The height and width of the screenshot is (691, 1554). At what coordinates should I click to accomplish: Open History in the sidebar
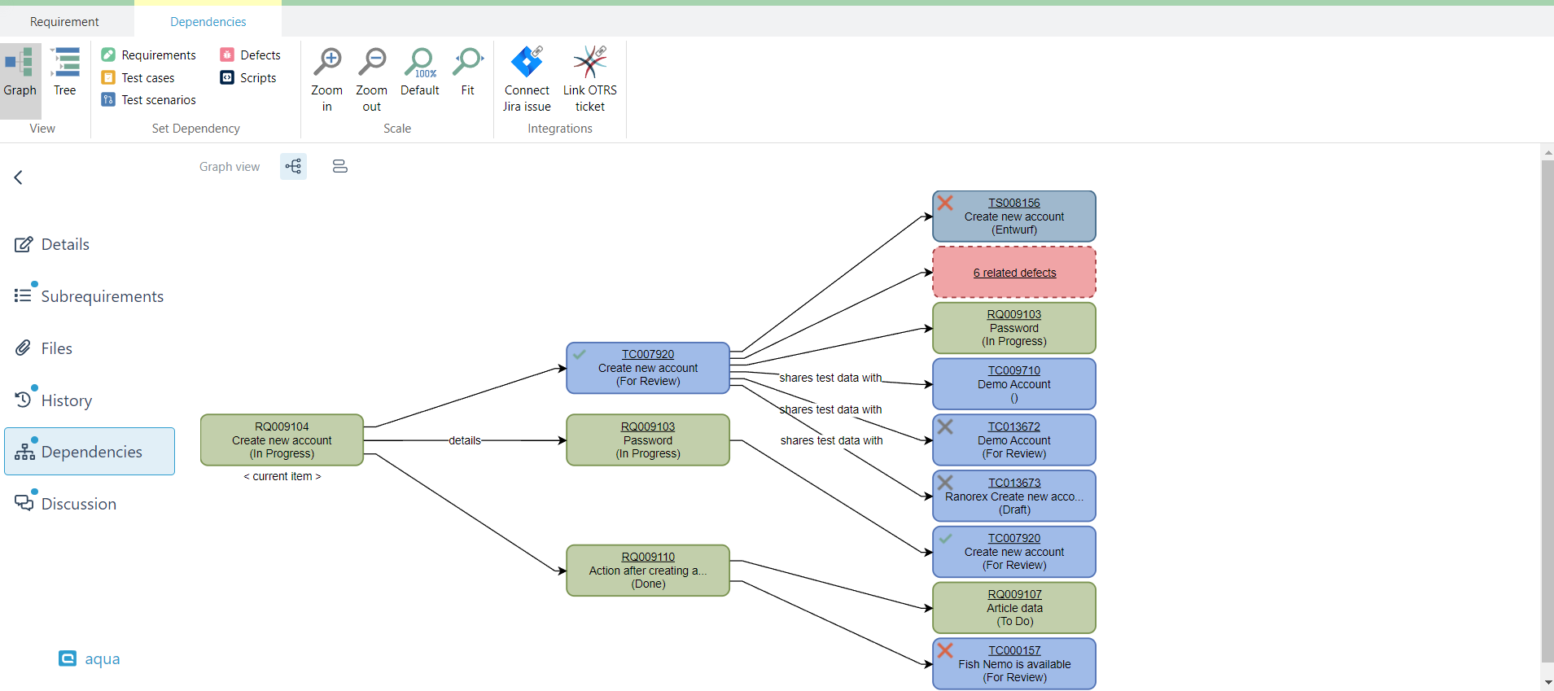(66, 400)
